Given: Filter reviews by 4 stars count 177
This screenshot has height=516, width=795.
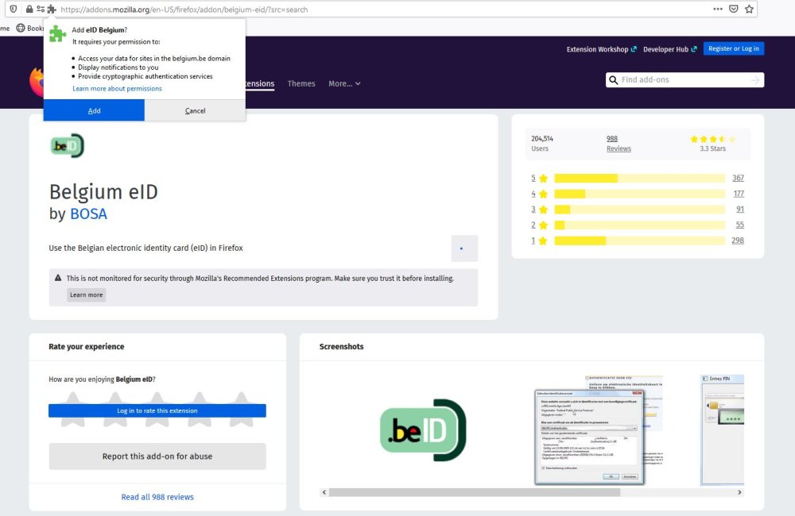Looking at the screenshot, I should (x=739, y=194).
